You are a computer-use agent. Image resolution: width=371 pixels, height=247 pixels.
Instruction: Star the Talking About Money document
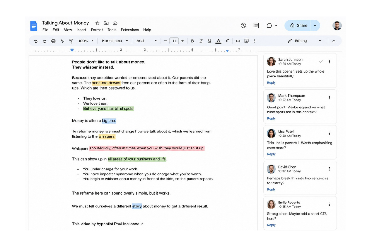tap(97, 23)
